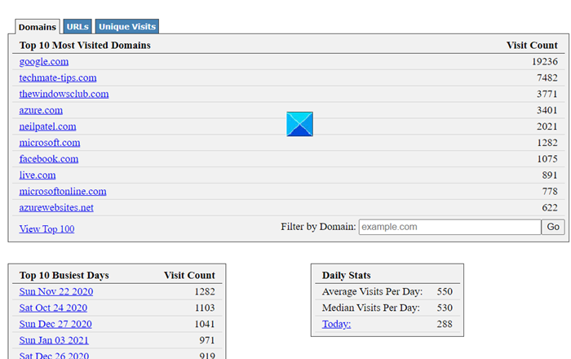Click the Today link in Daily Stats

(336, 324)
